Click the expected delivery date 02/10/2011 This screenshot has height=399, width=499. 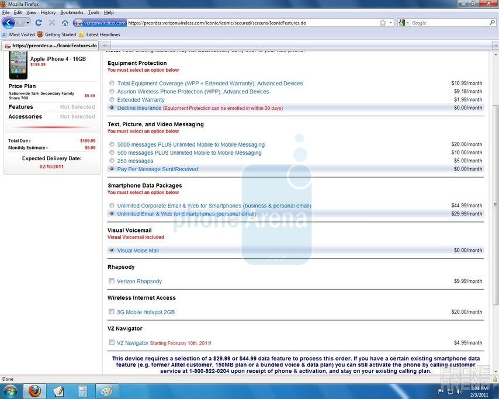51,166
